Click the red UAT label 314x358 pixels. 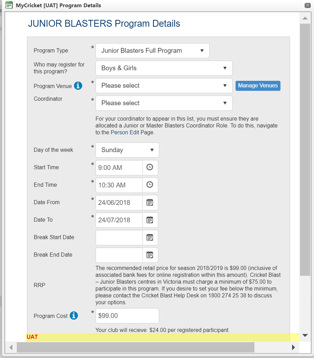(x=32, y=337)
